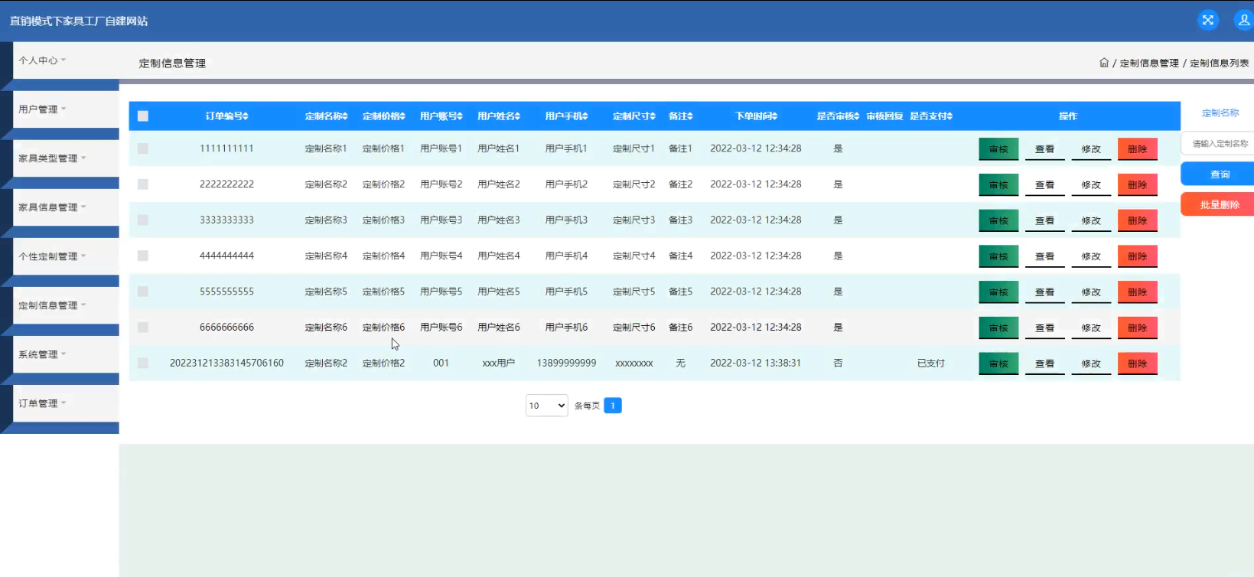Screen dimensions: 1254x577
Task: Click the 否 audit status cell
Action: click(838, 363)
